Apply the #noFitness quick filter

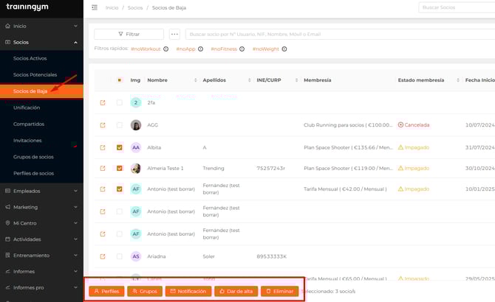[x=225, y=49]
